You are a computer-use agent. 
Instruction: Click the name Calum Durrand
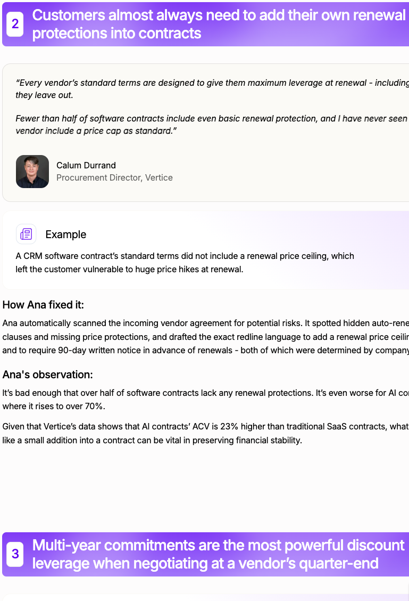[x=86, y=165]
